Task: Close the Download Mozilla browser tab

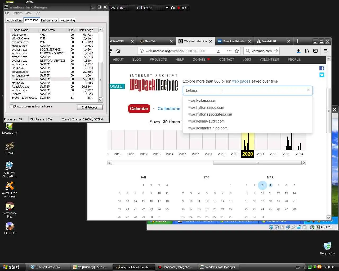Action: (x=249, y=41)
